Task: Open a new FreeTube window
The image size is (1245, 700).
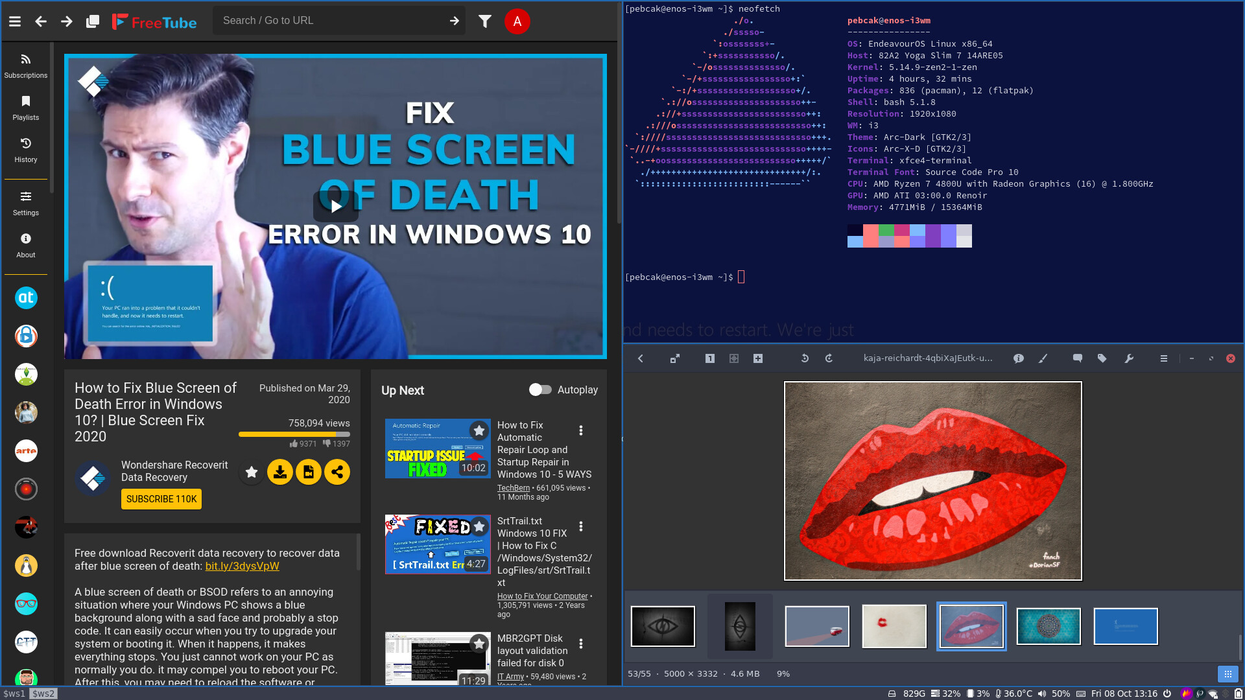Action: [93, 21]
